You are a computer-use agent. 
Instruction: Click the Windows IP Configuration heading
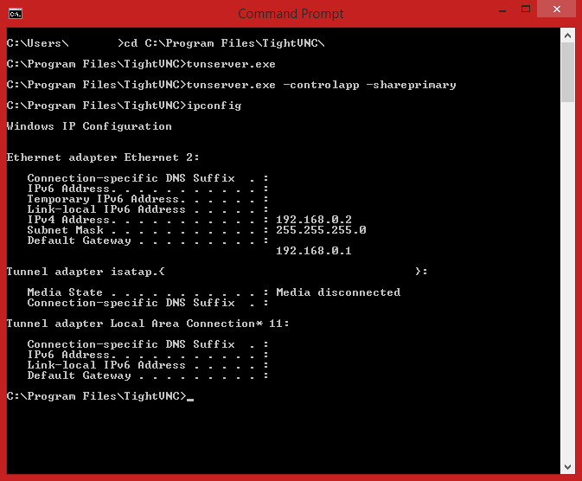[x=89, y=126]
